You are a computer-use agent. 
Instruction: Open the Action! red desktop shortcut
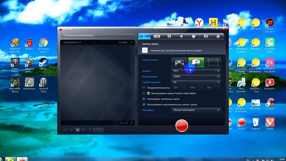point(241,123)
